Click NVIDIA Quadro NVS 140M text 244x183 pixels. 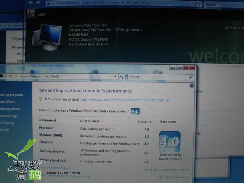tap(88, 39)
